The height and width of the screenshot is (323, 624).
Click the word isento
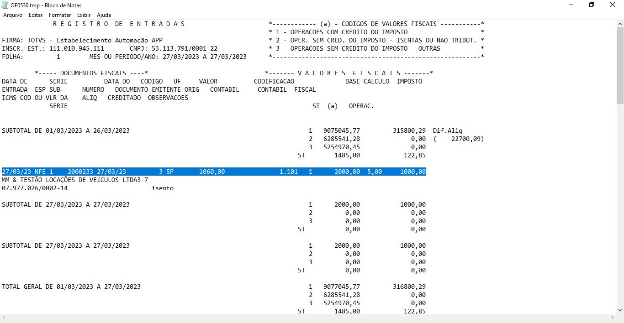163,188
